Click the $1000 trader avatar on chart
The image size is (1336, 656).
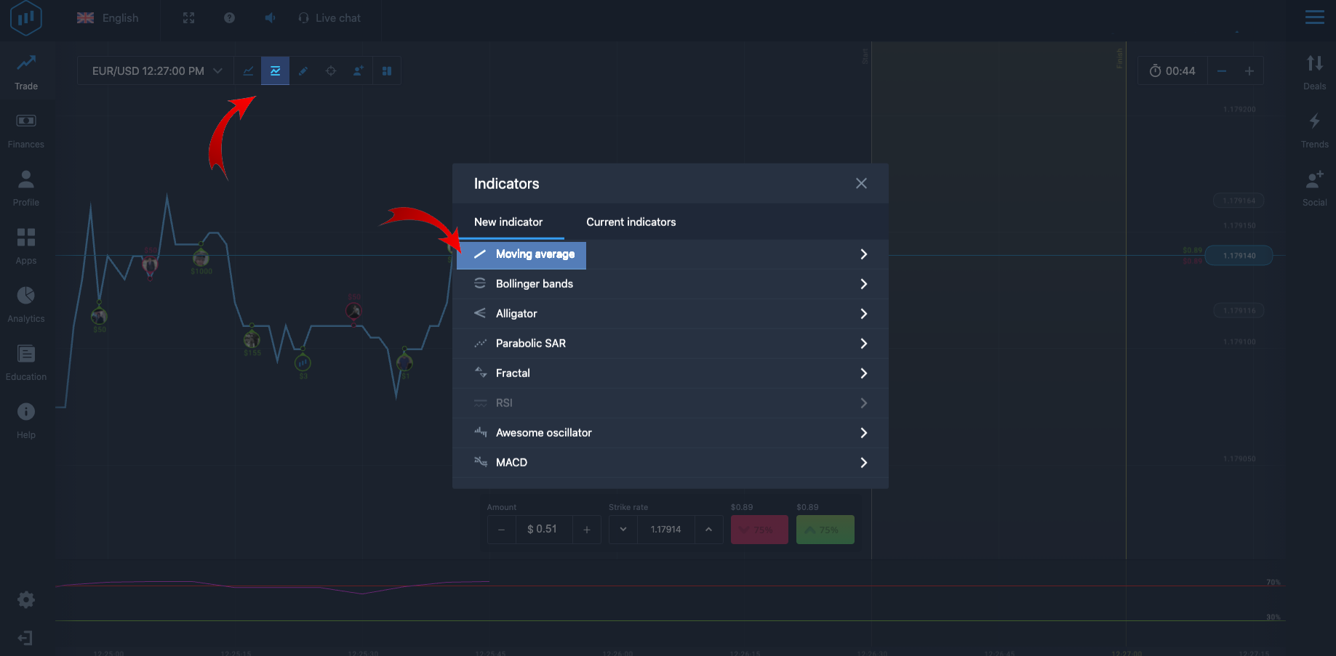201,257
